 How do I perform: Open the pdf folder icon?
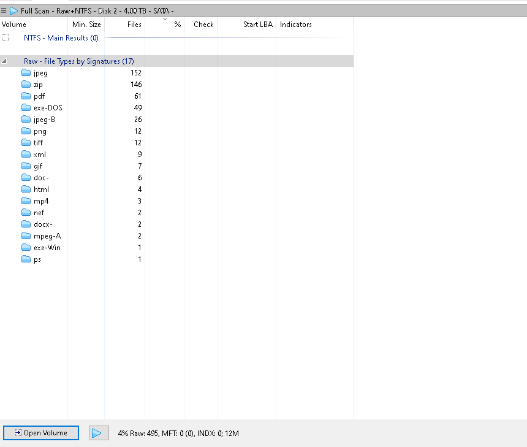pyautogui.click(x=26, y=96)
